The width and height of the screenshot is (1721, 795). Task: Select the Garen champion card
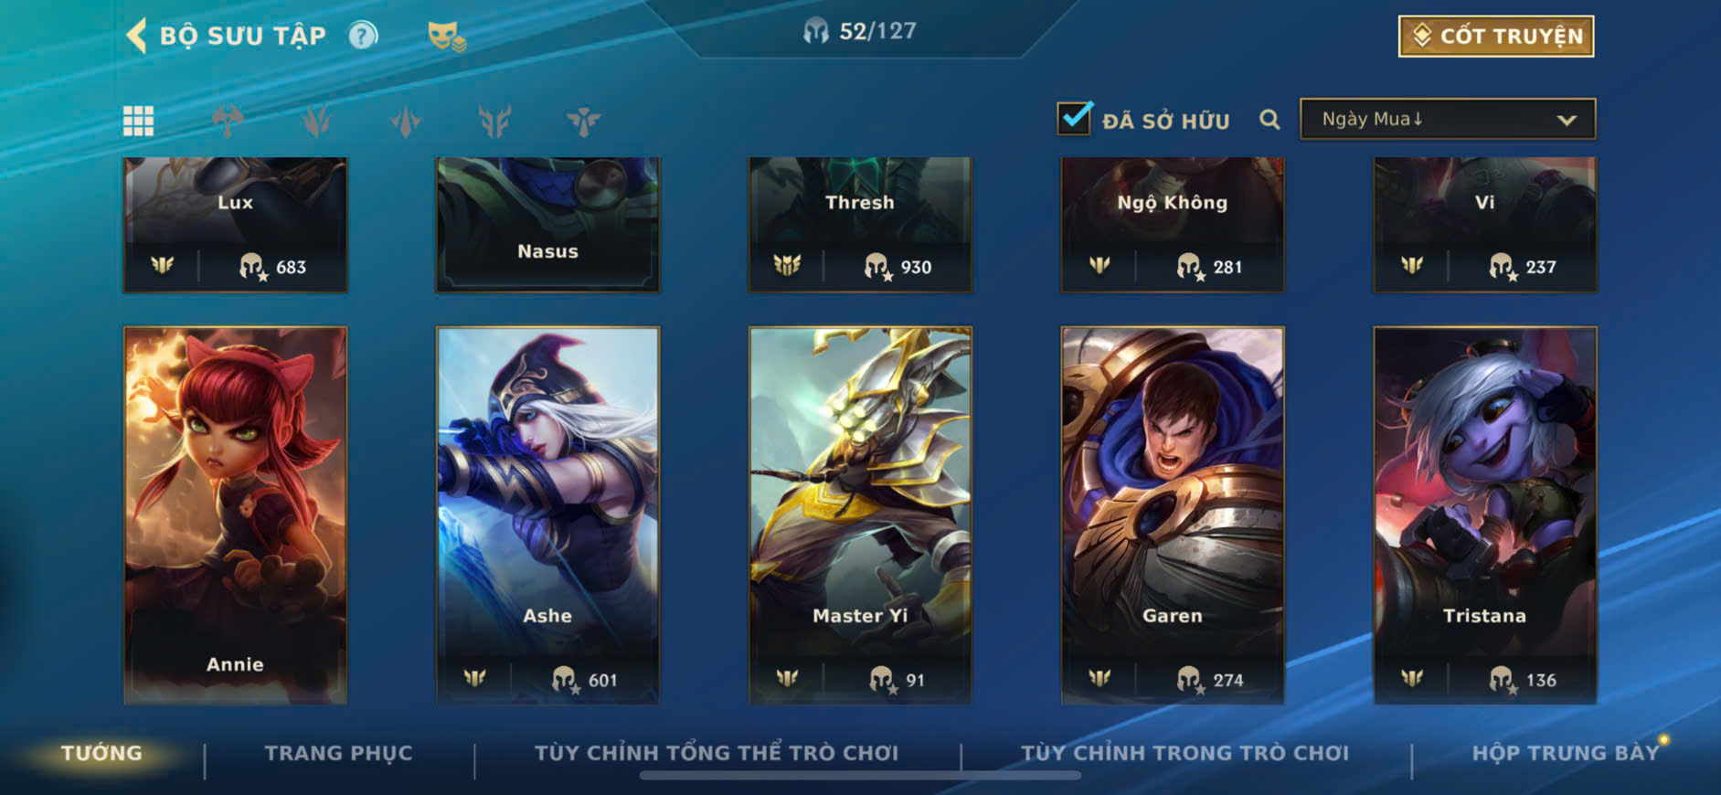coord(1173,515)
